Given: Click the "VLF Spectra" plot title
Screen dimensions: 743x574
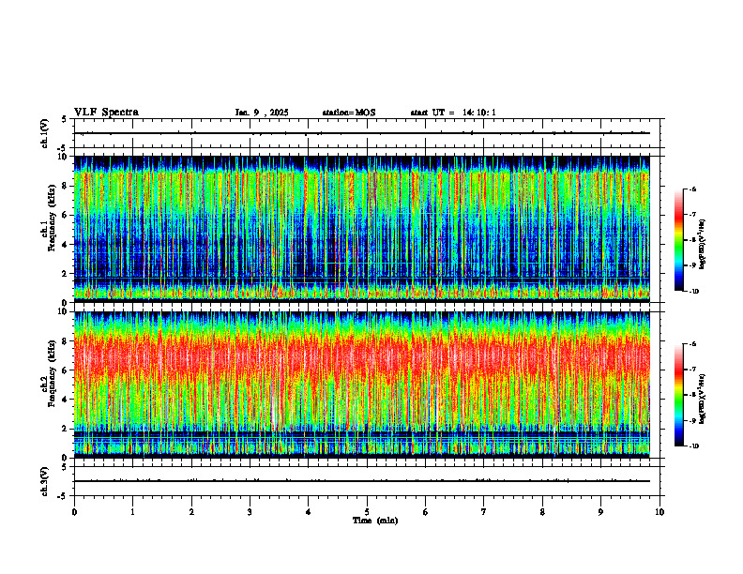Looking at the screenshot, I should (106, 113).
